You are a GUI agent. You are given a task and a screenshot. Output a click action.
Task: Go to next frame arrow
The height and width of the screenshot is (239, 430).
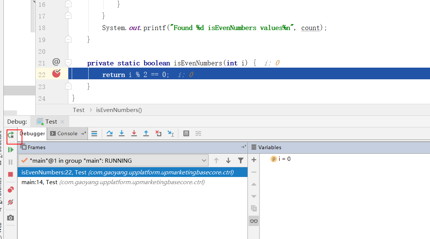[228, 160]
